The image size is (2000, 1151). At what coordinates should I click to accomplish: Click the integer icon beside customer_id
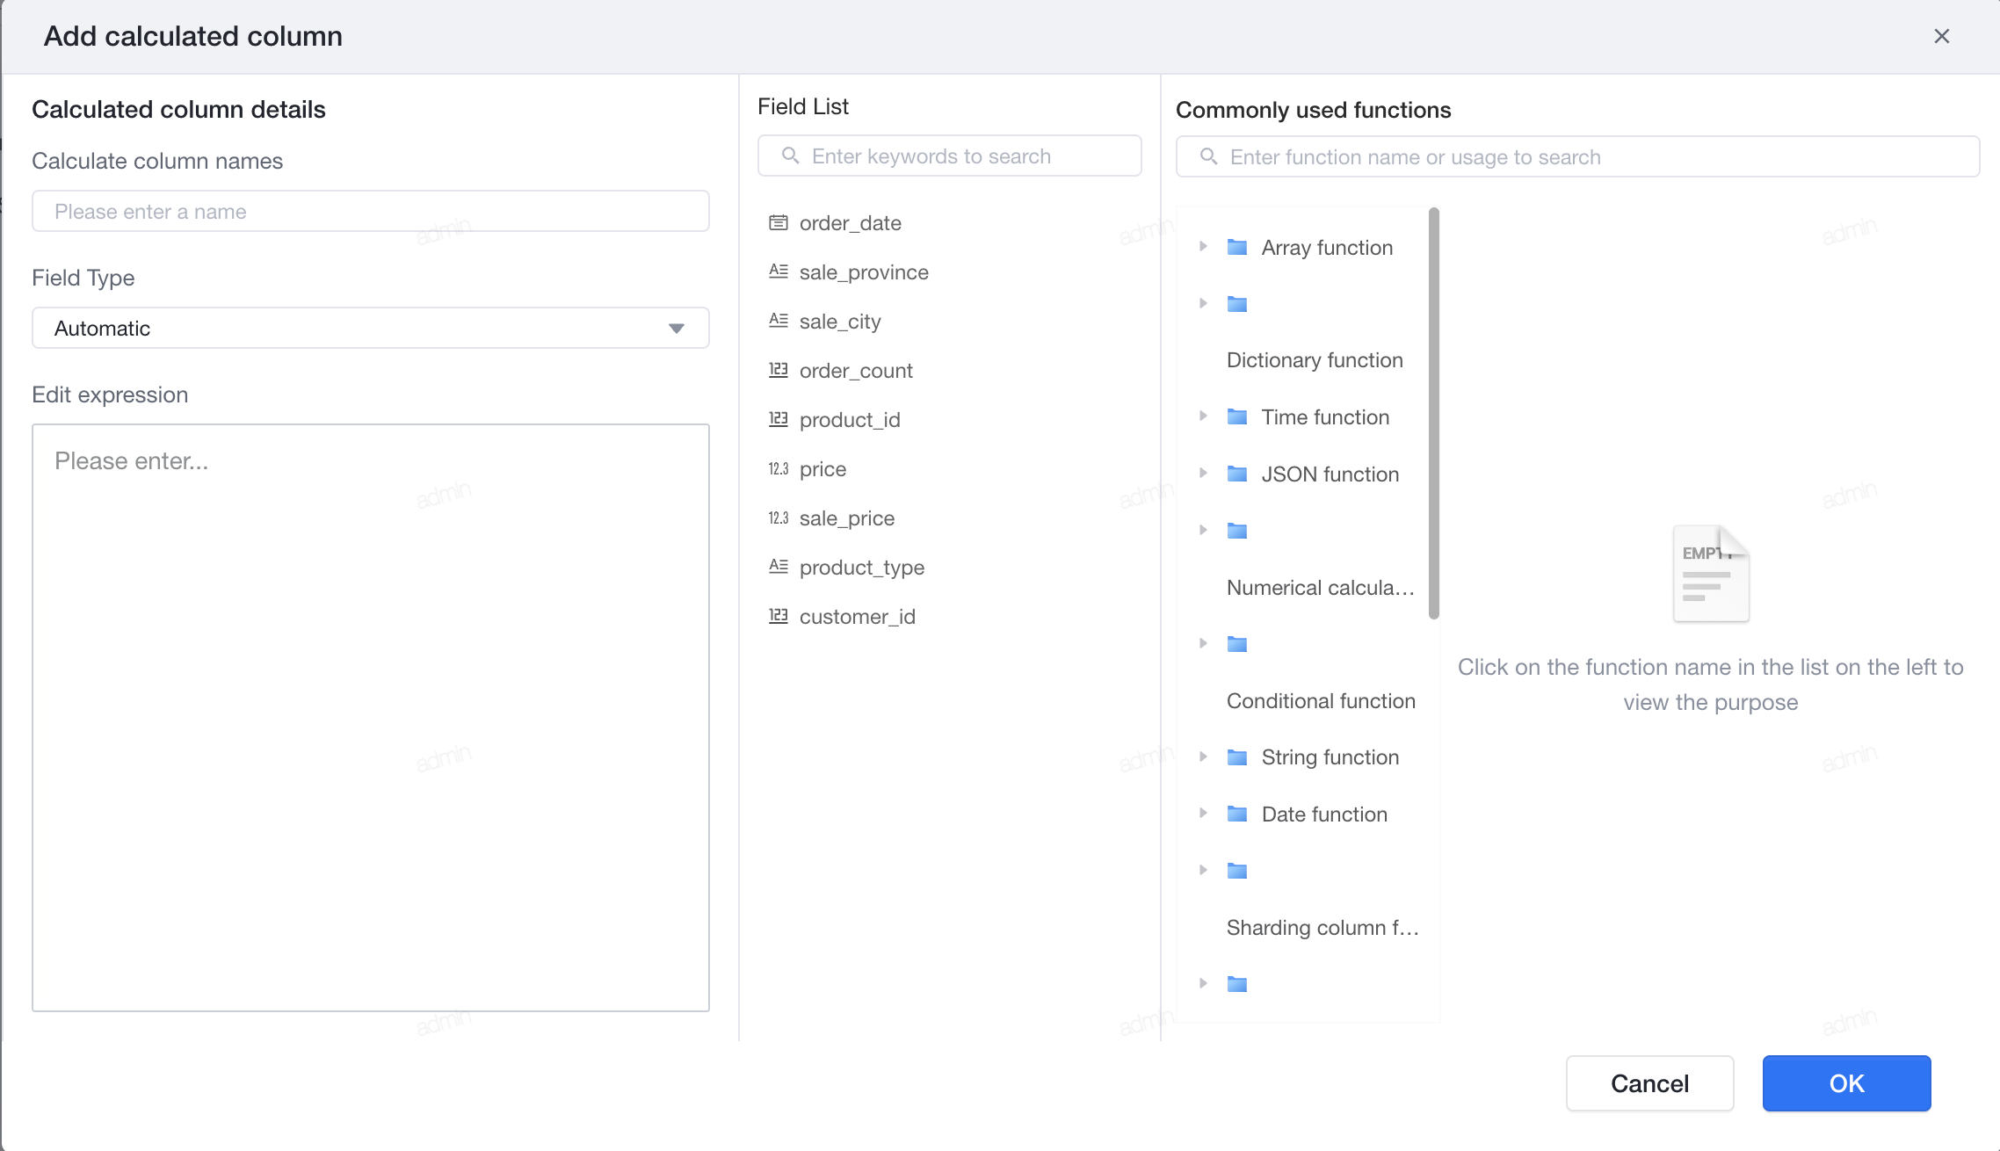tap(779, 616)
